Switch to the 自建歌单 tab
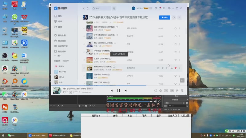 pyautogui.click(x=57, y=61)
